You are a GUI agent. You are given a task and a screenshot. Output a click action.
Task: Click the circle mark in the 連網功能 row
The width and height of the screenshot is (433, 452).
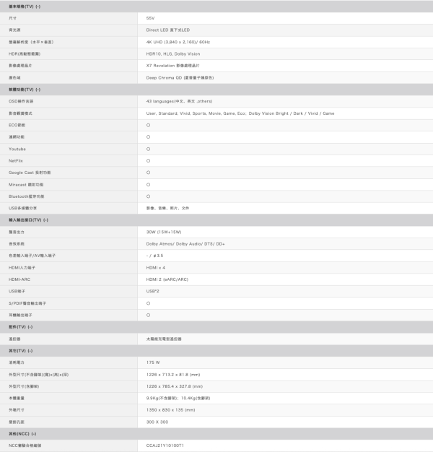point(148,136)
